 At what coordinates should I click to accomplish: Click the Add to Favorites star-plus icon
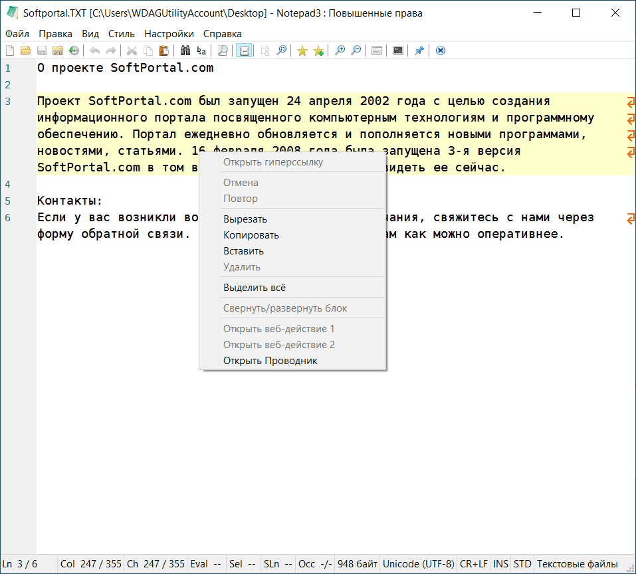coord(318,50)
